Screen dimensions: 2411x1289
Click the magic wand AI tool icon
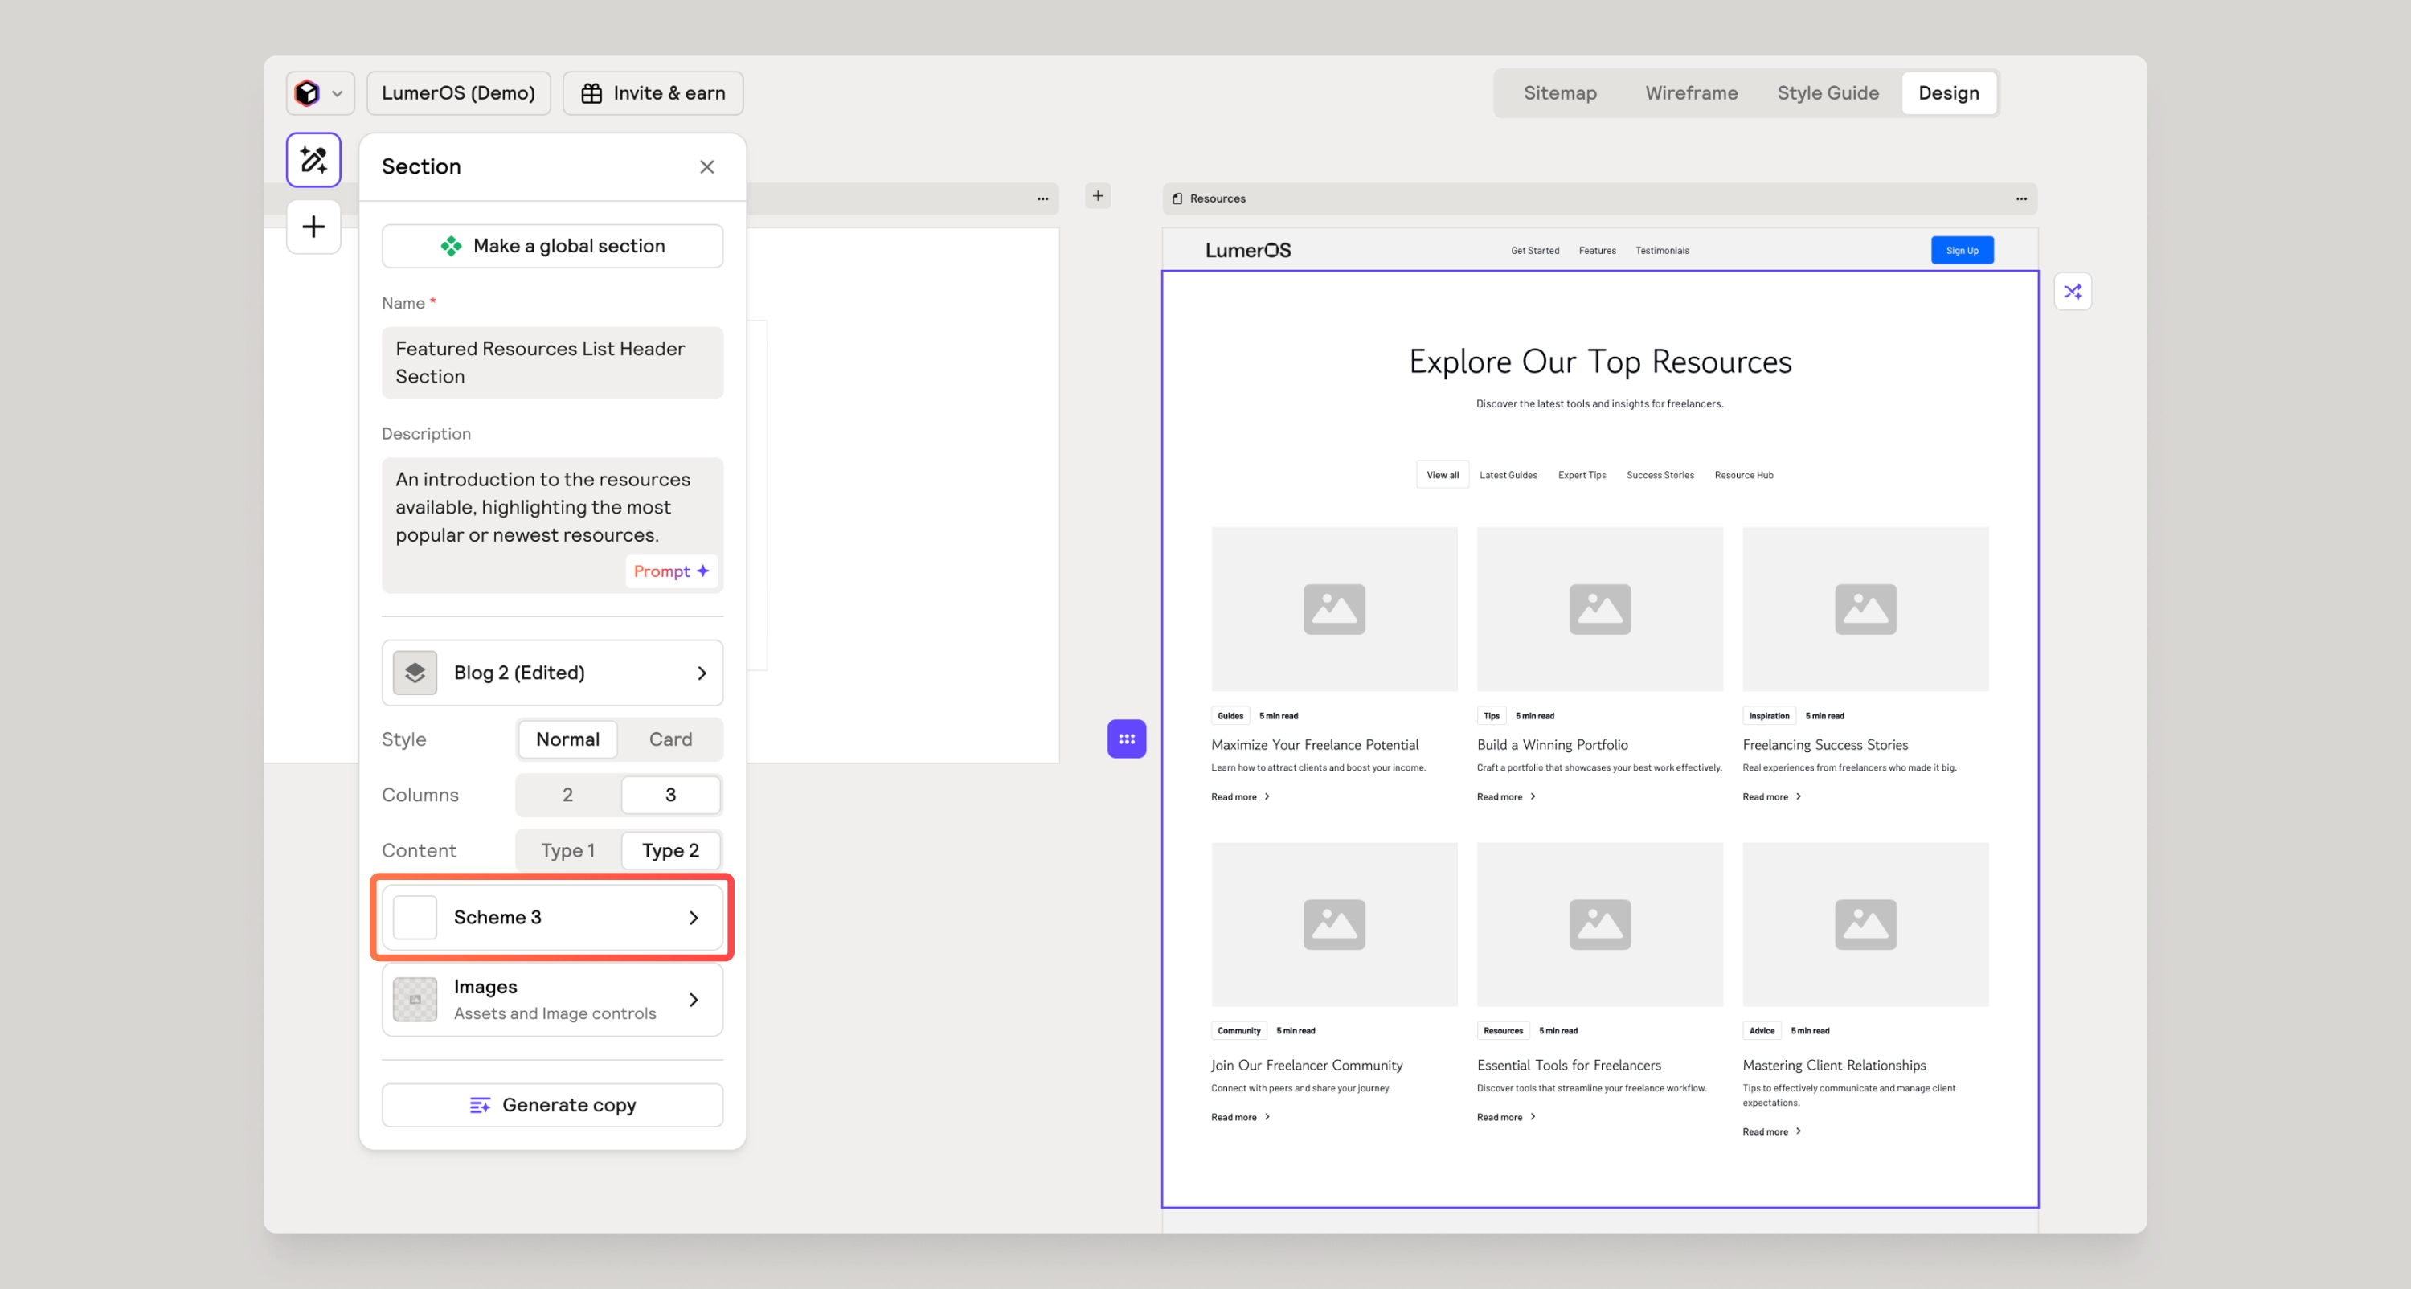pyautogui.click(x=313, y=160)
